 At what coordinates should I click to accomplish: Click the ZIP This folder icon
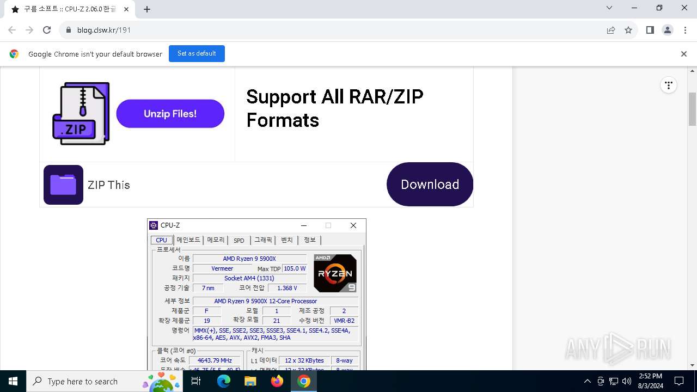63,185
